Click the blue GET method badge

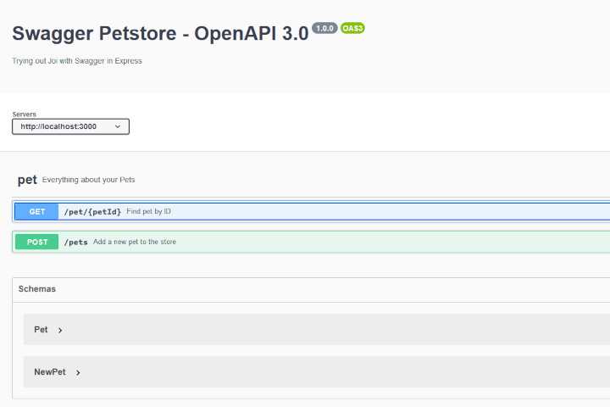37,211
